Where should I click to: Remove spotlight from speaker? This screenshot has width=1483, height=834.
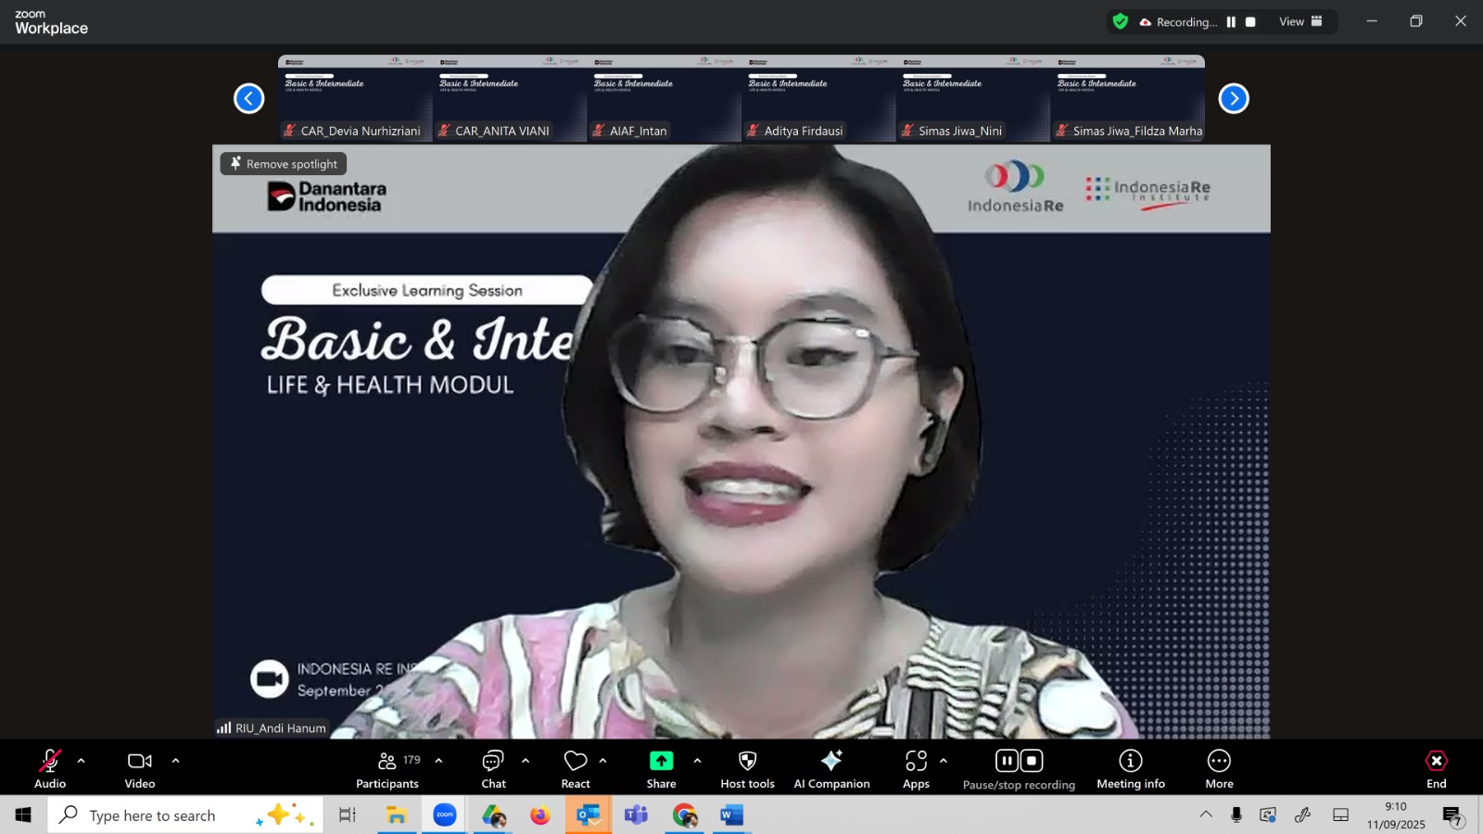pyautogui.click(x=284, y=164)
